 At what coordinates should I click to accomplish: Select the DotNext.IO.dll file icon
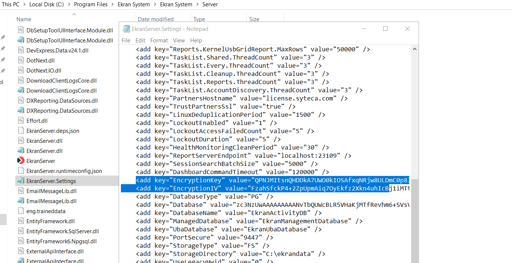pos(20,70)
